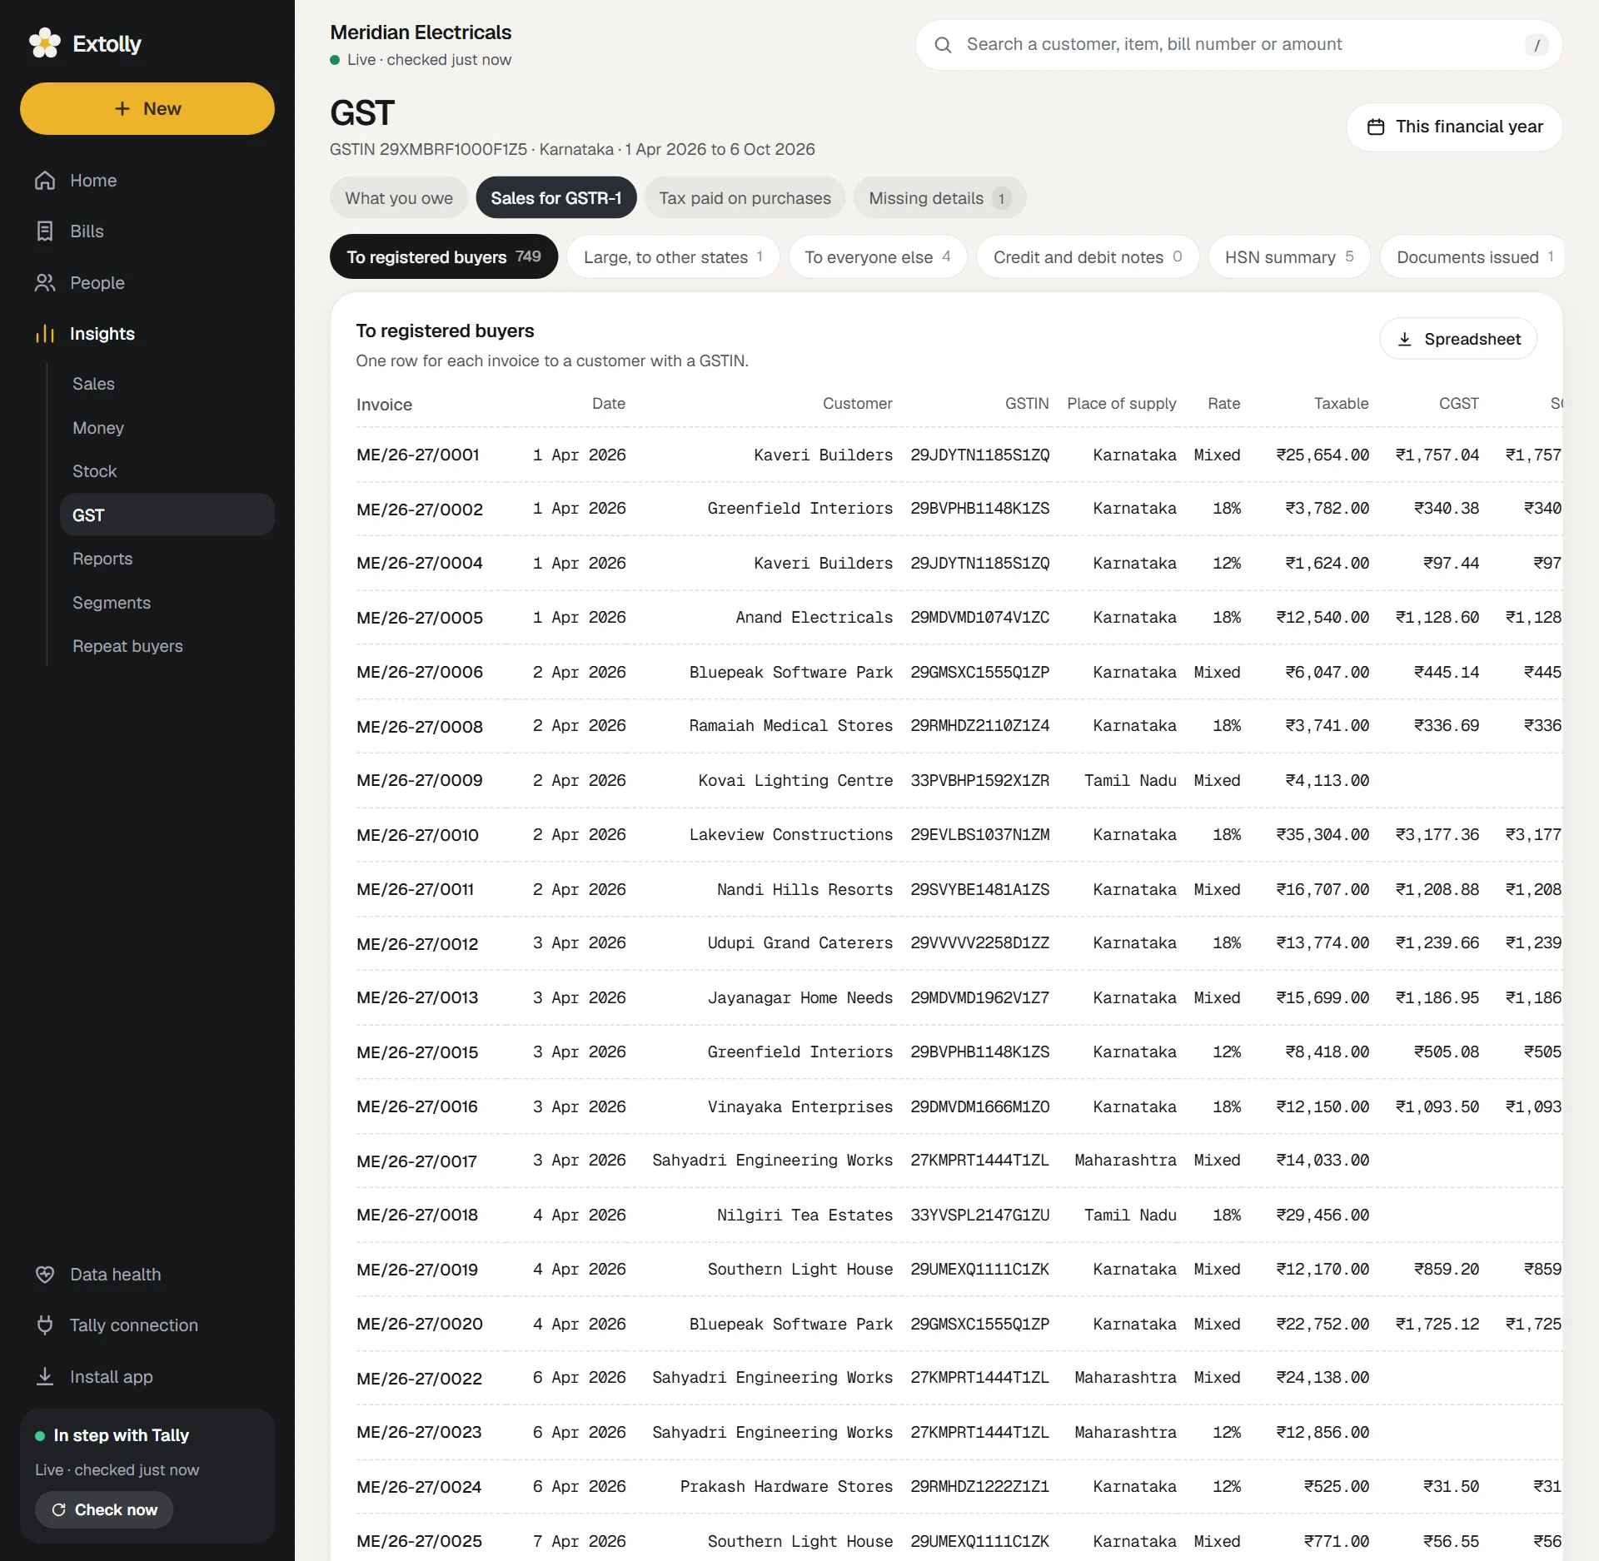Click the Taxable column header
Viewport: 1599px width, 1561px height.
click(1341, 404)
